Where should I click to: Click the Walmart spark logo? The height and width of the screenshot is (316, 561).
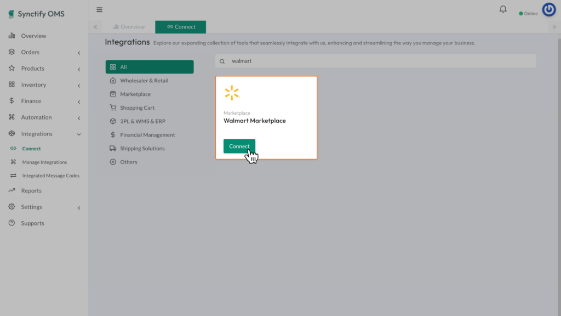coord(232,93)
